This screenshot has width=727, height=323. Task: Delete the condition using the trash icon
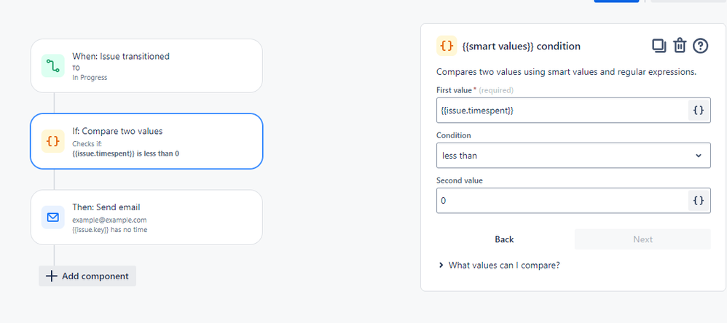coord(680,46)
